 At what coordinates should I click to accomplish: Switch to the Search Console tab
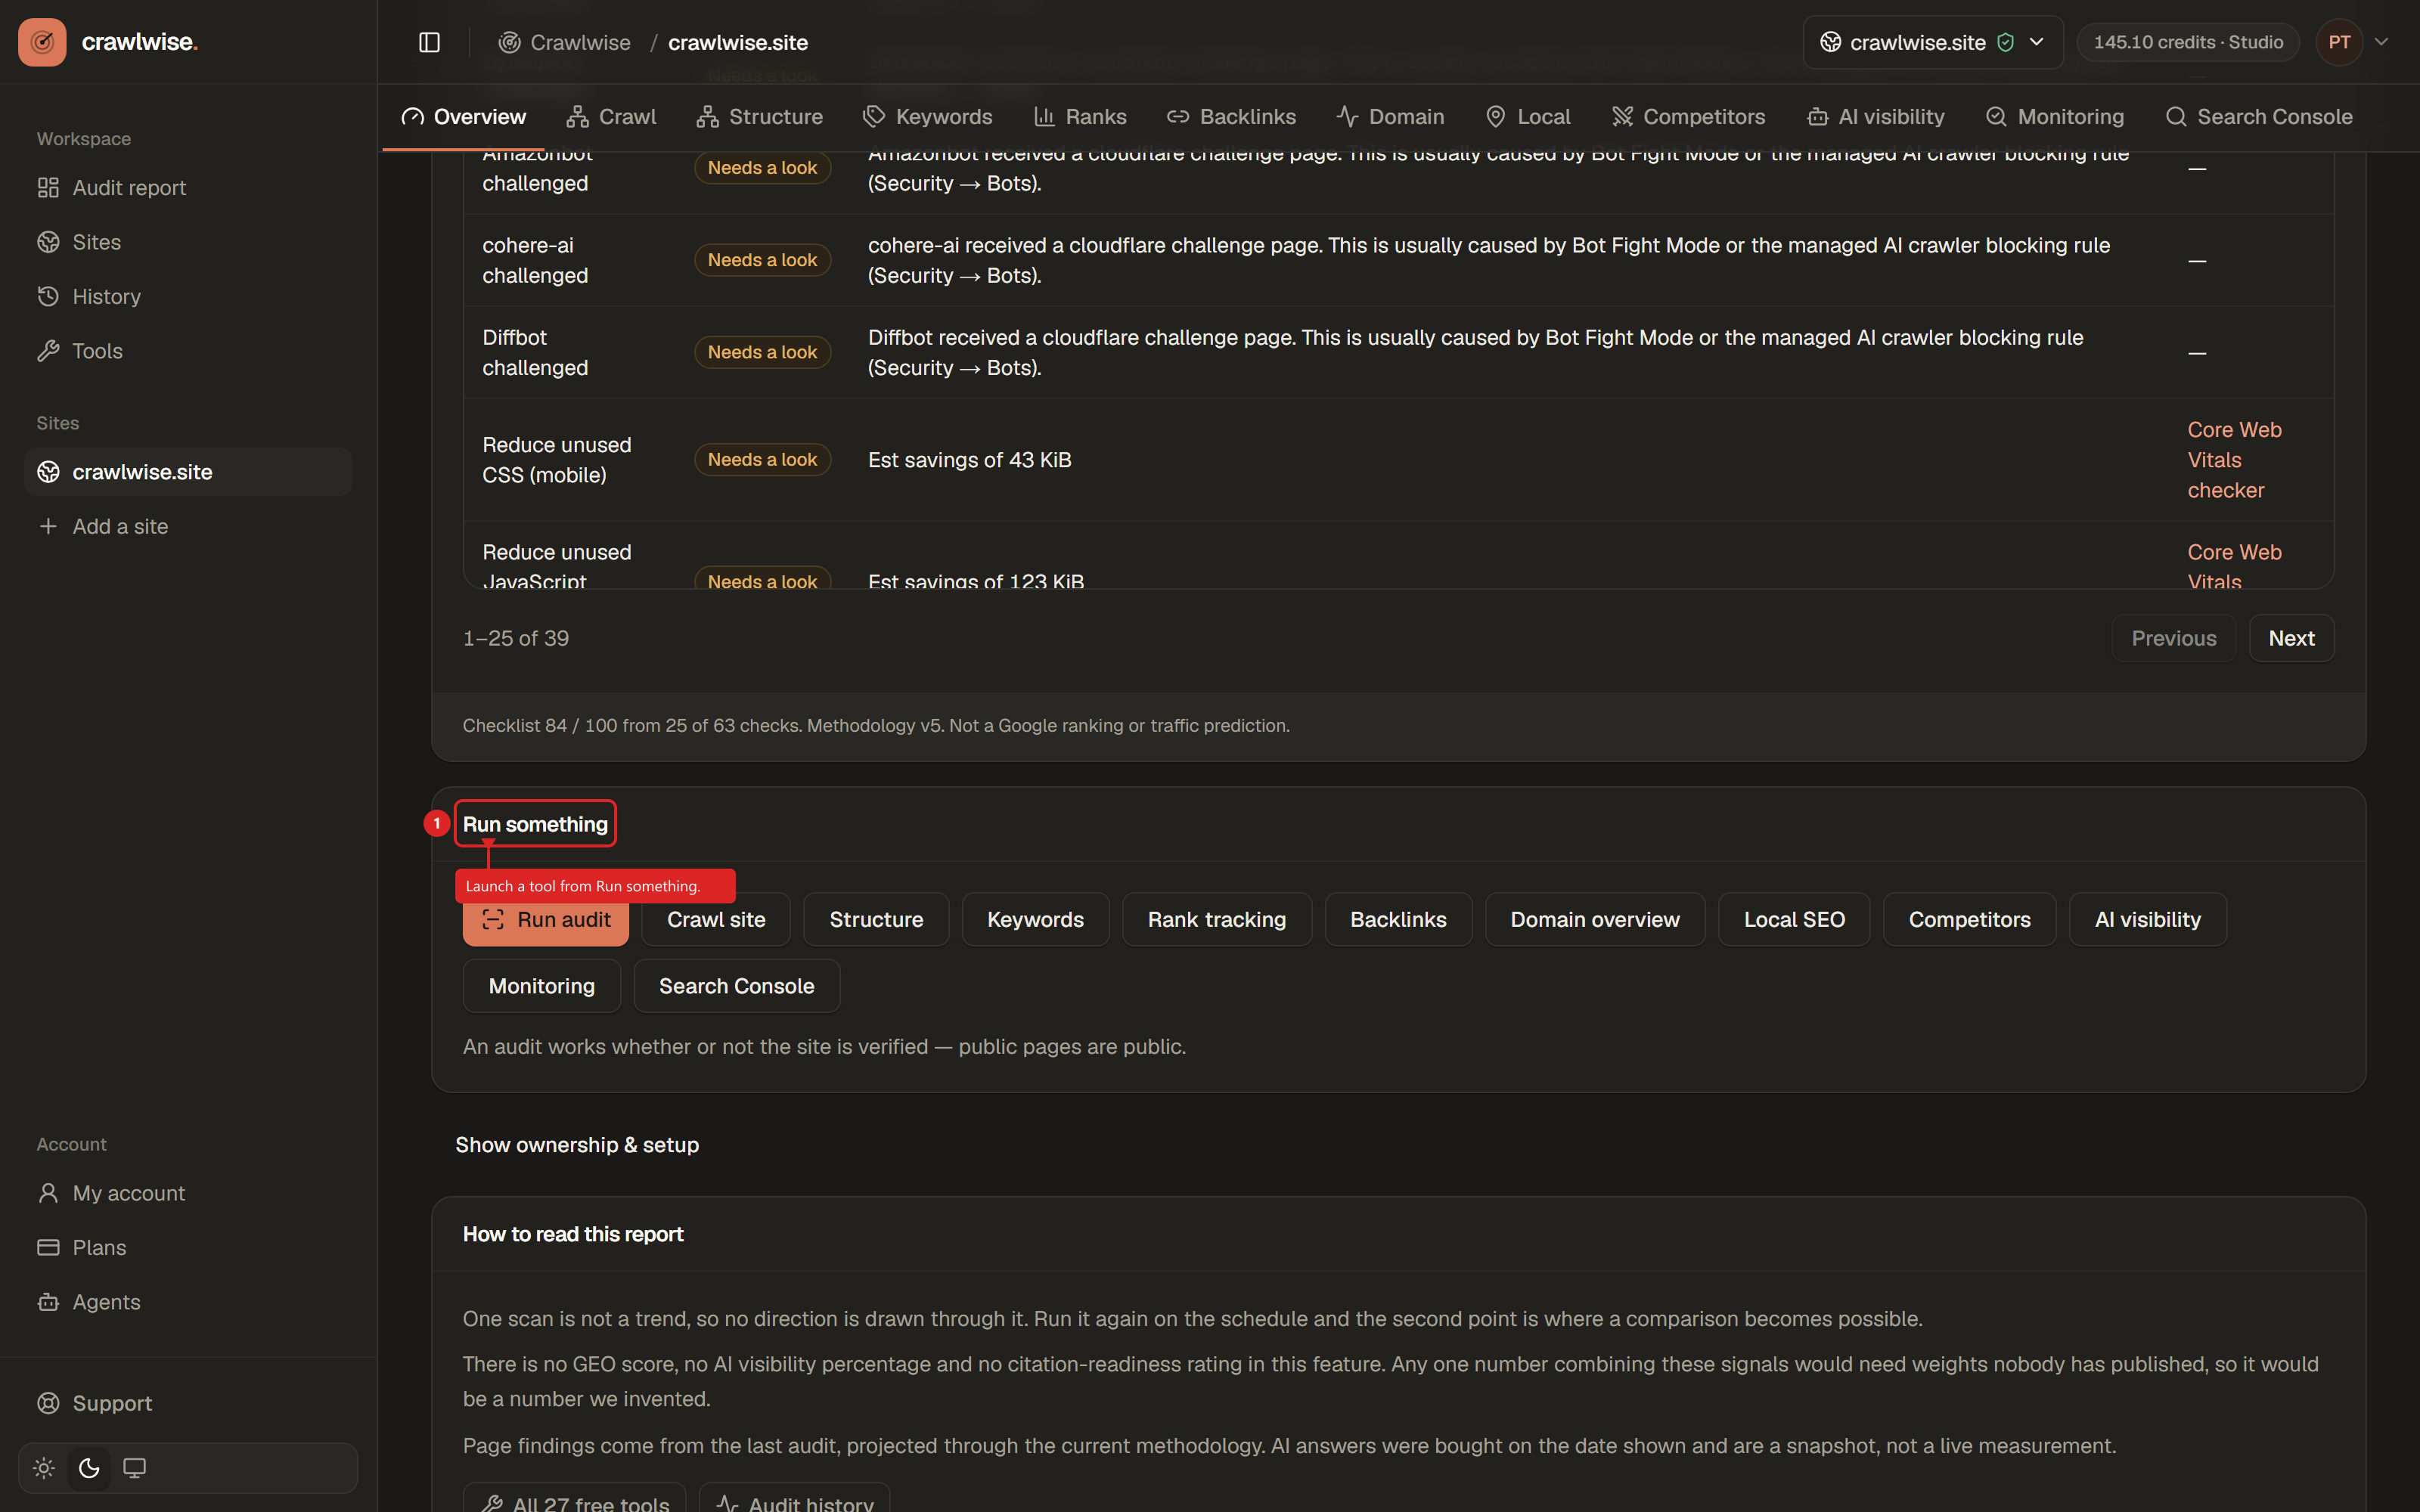click(2259, 117)
